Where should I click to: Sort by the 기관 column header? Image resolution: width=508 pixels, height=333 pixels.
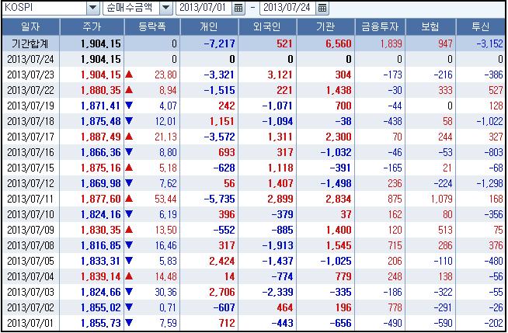coord(325,27)
